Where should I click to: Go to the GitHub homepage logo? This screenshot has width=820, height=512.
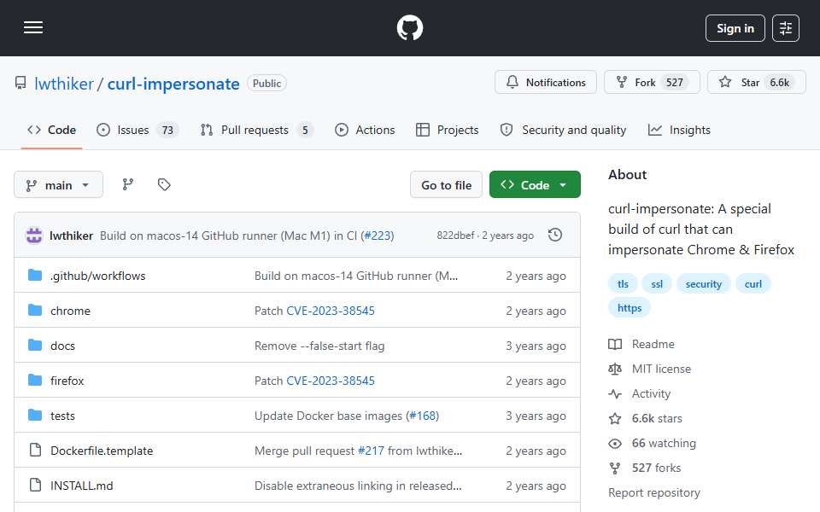tap(409, 27)
